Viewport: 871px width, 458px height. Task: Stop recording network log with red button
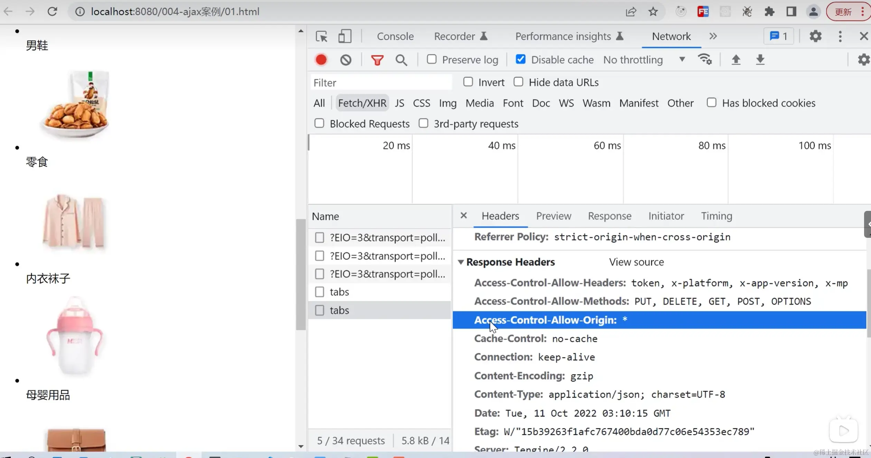[x=321, y=60]
